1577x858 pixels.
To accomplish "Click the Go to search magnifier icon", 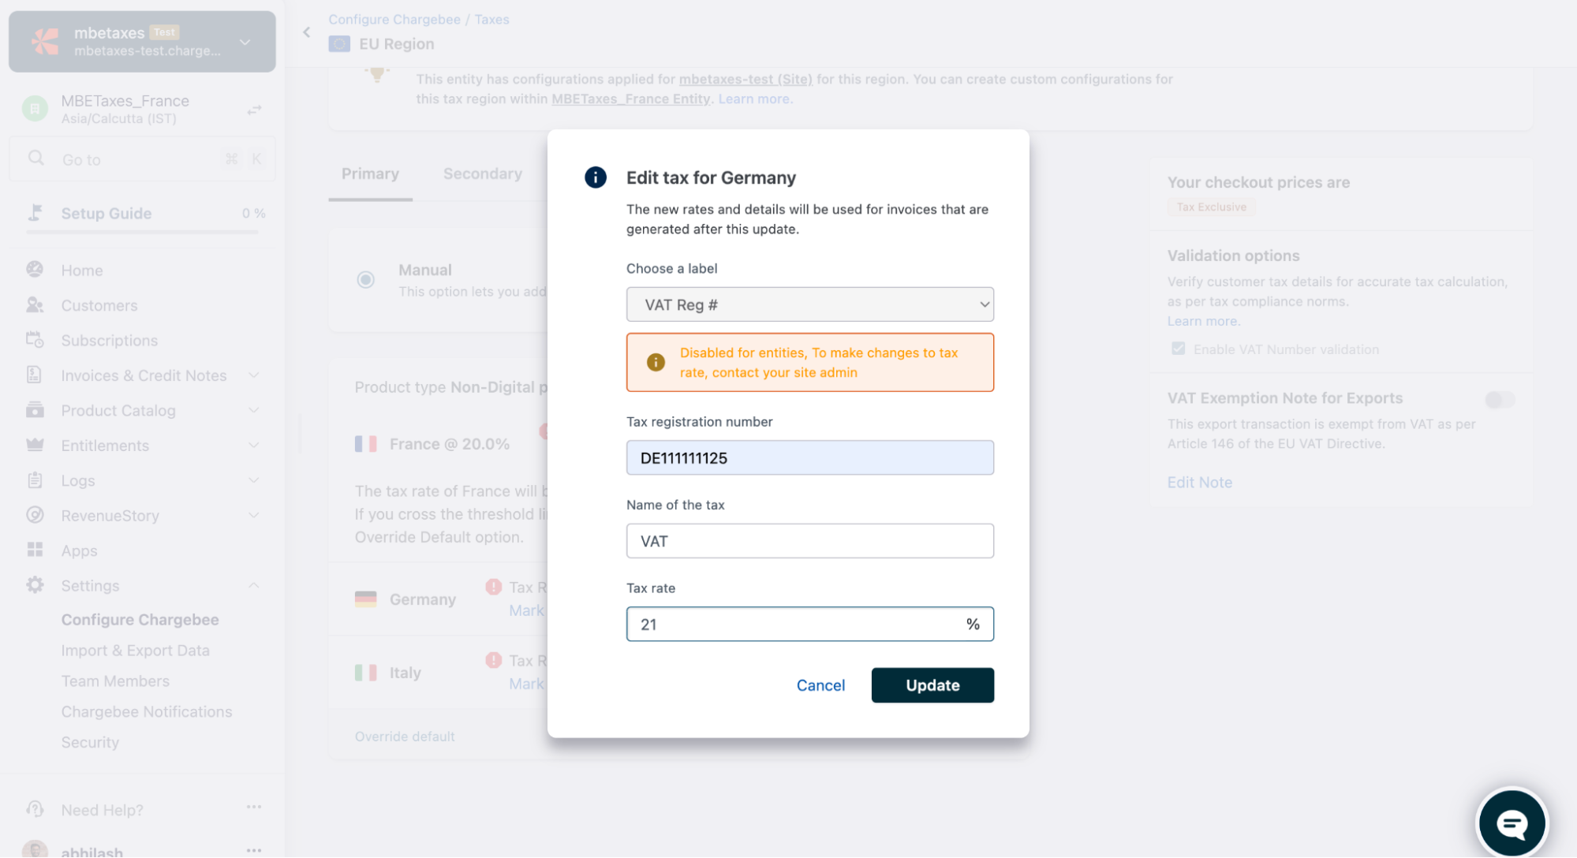I will pyautogui.click(x=36, y=159).
